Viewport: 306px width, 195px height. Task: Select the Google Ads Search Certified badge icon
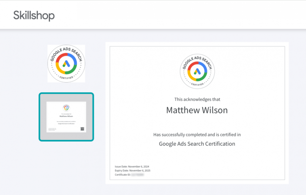tap(66, 63)
